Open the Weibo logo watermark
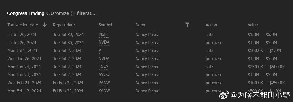The height and width of the screenshot is (102, 293). (224, 95)
